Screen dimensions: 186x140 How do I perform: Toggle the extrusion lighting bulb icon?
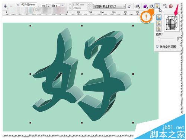[157, 6]
